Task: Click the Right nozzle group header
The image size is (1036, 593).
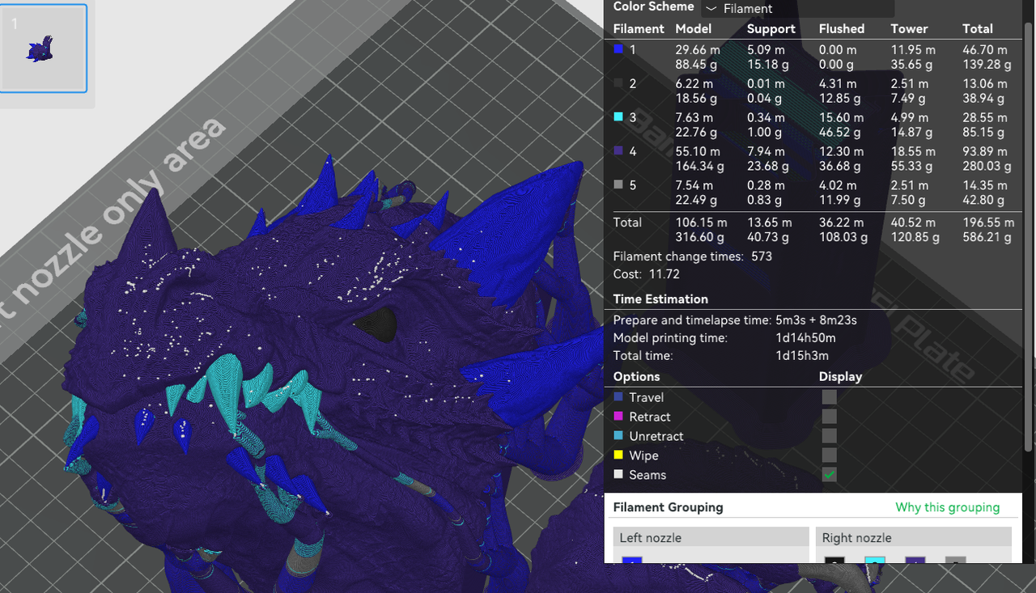Action: pyautogui.click(x=913, y=537)
